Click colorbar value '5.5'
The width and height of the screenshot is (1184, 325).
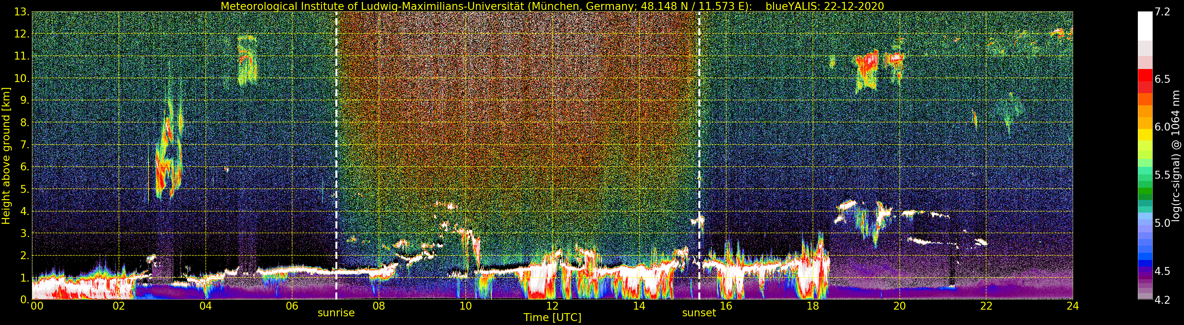(x=1162, y=175)
